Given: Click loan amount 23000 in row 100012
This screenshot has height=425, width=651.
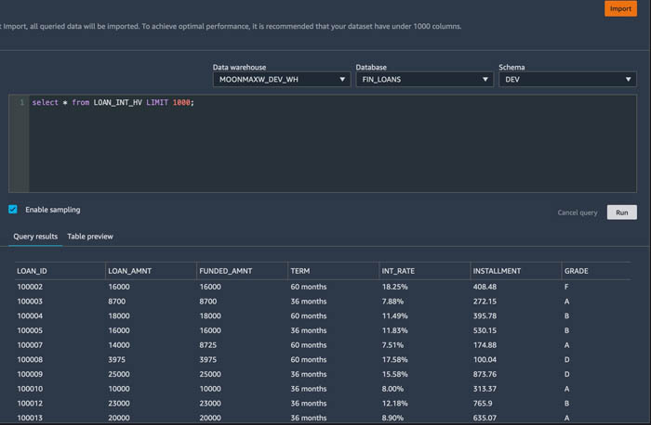Looking at the screenshot, I should click(119, 404).
